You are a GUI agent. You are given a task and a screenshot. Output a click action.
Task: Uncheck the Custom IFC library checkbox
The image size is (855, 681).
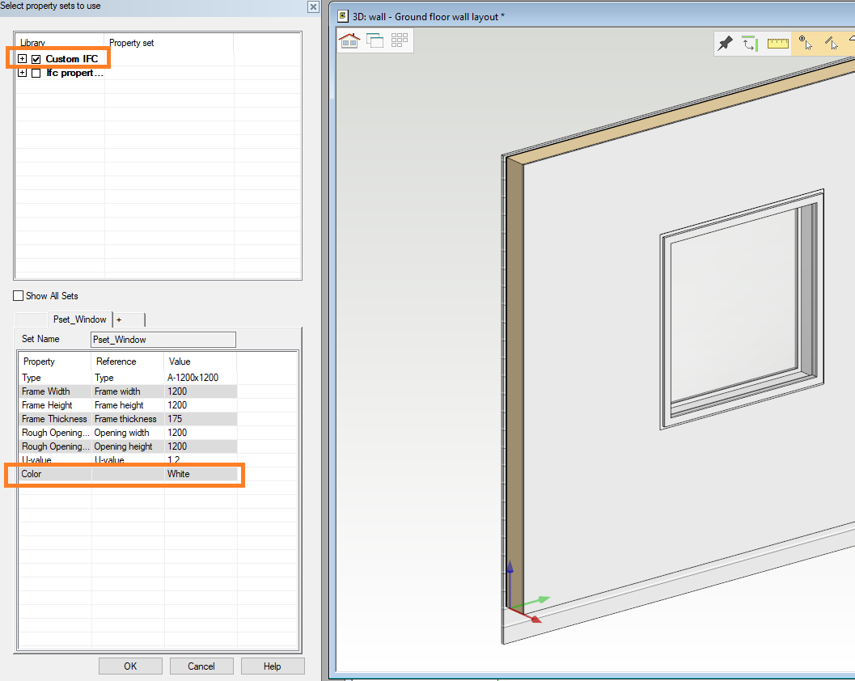(x=36, y=59)
